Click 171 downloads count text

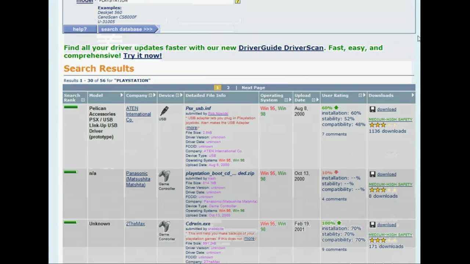[x=386, y=246]
